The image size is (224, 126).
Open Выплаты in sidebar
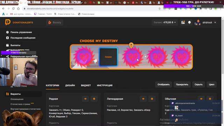point(15,45)
